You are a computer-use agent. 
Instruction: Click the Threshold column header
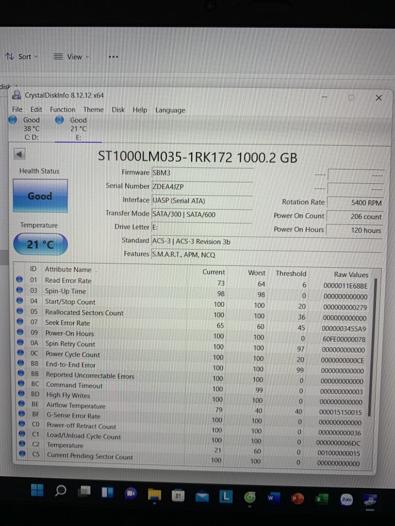tap(291, 273)
